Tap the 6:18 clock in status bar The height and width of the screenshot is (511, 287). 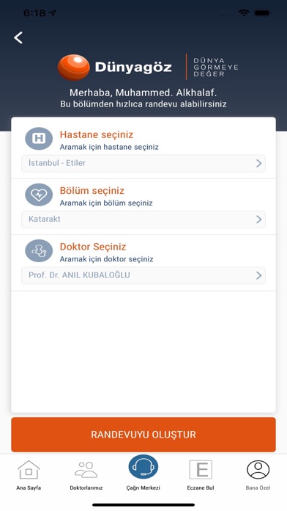34,13
